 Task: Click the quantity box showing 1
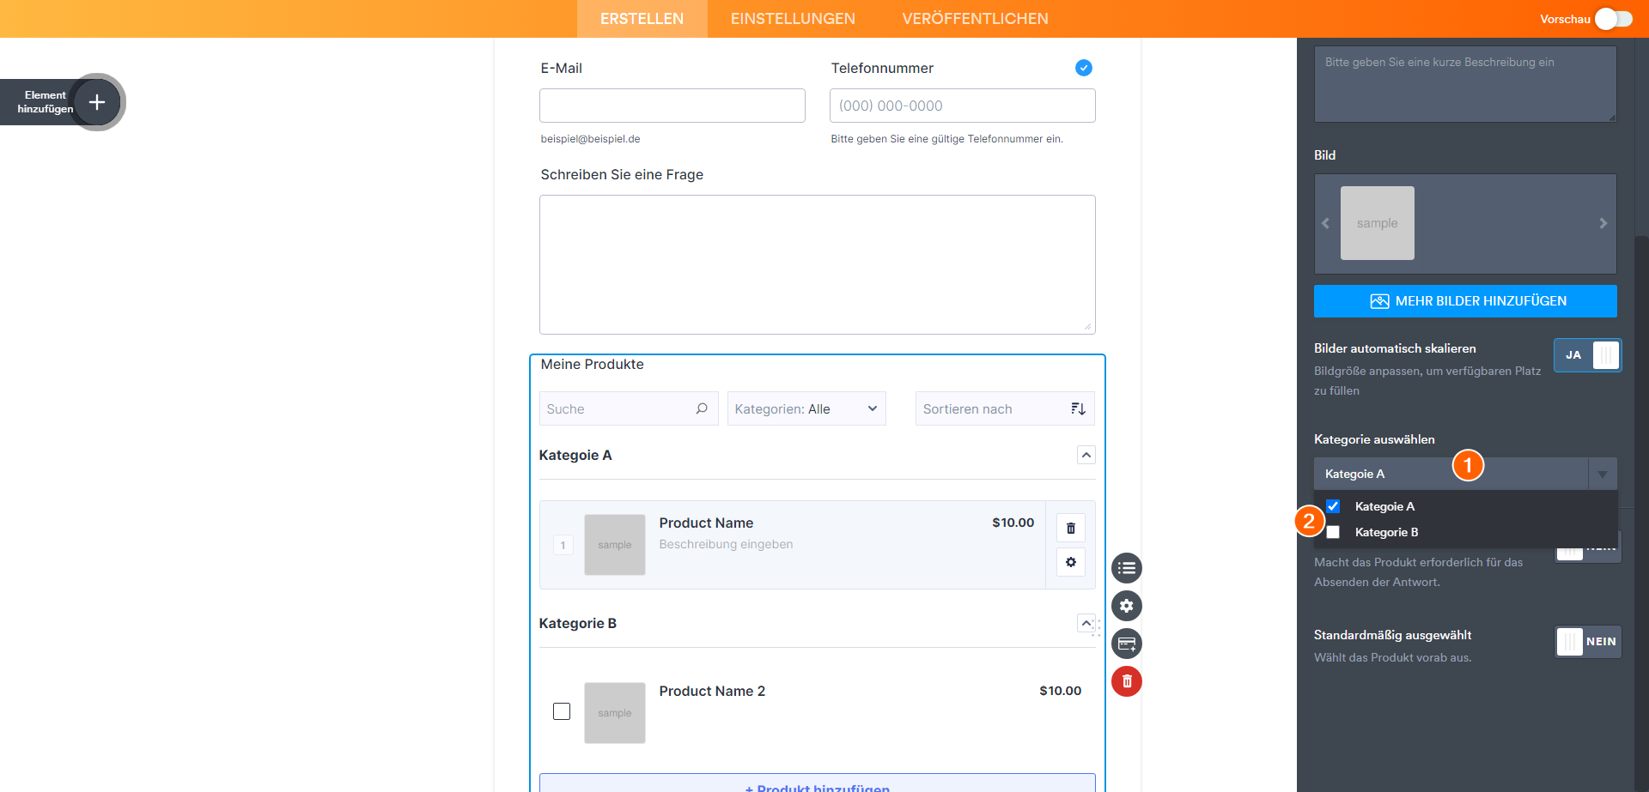pos(563,545)
